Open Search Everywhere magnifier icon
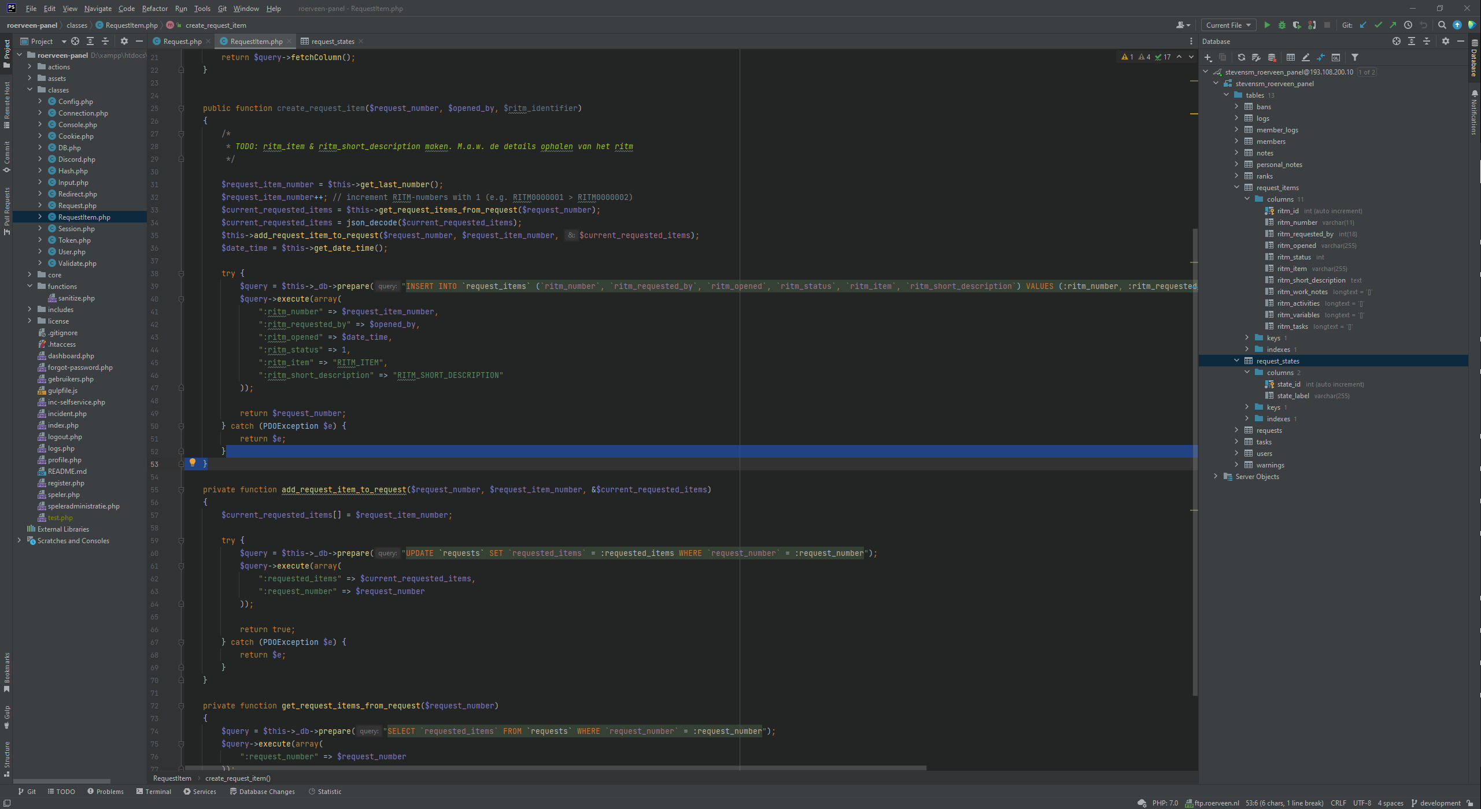1481x809 pixels. pyautogui.click(x=1442, y=25)
